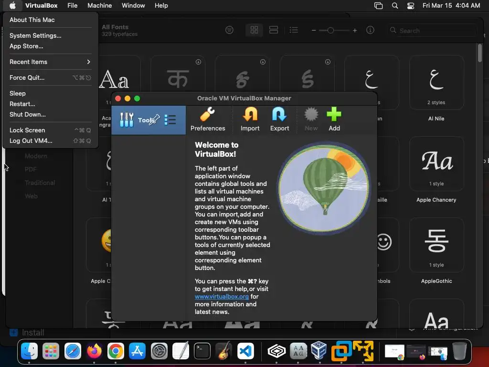Click the Import appliance icon
Viewport: 489px width, 367px height.
coord(250,119)
